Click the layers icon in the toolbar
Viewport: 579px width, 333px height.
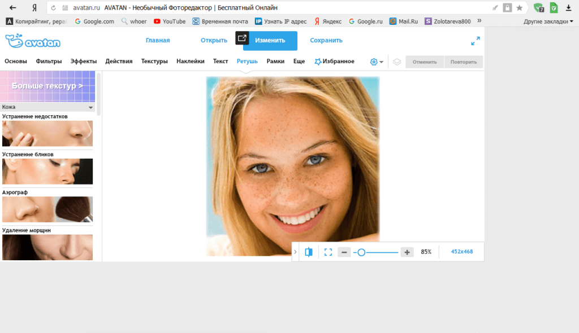(397, 62)
